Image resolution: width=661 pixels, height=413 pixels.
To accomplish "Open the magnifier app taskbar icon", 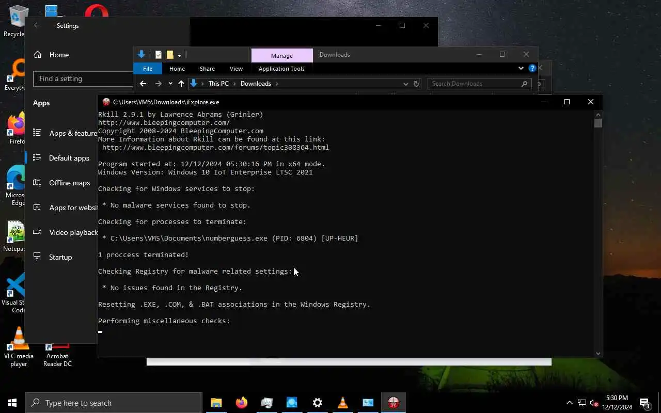I will 292,403.
